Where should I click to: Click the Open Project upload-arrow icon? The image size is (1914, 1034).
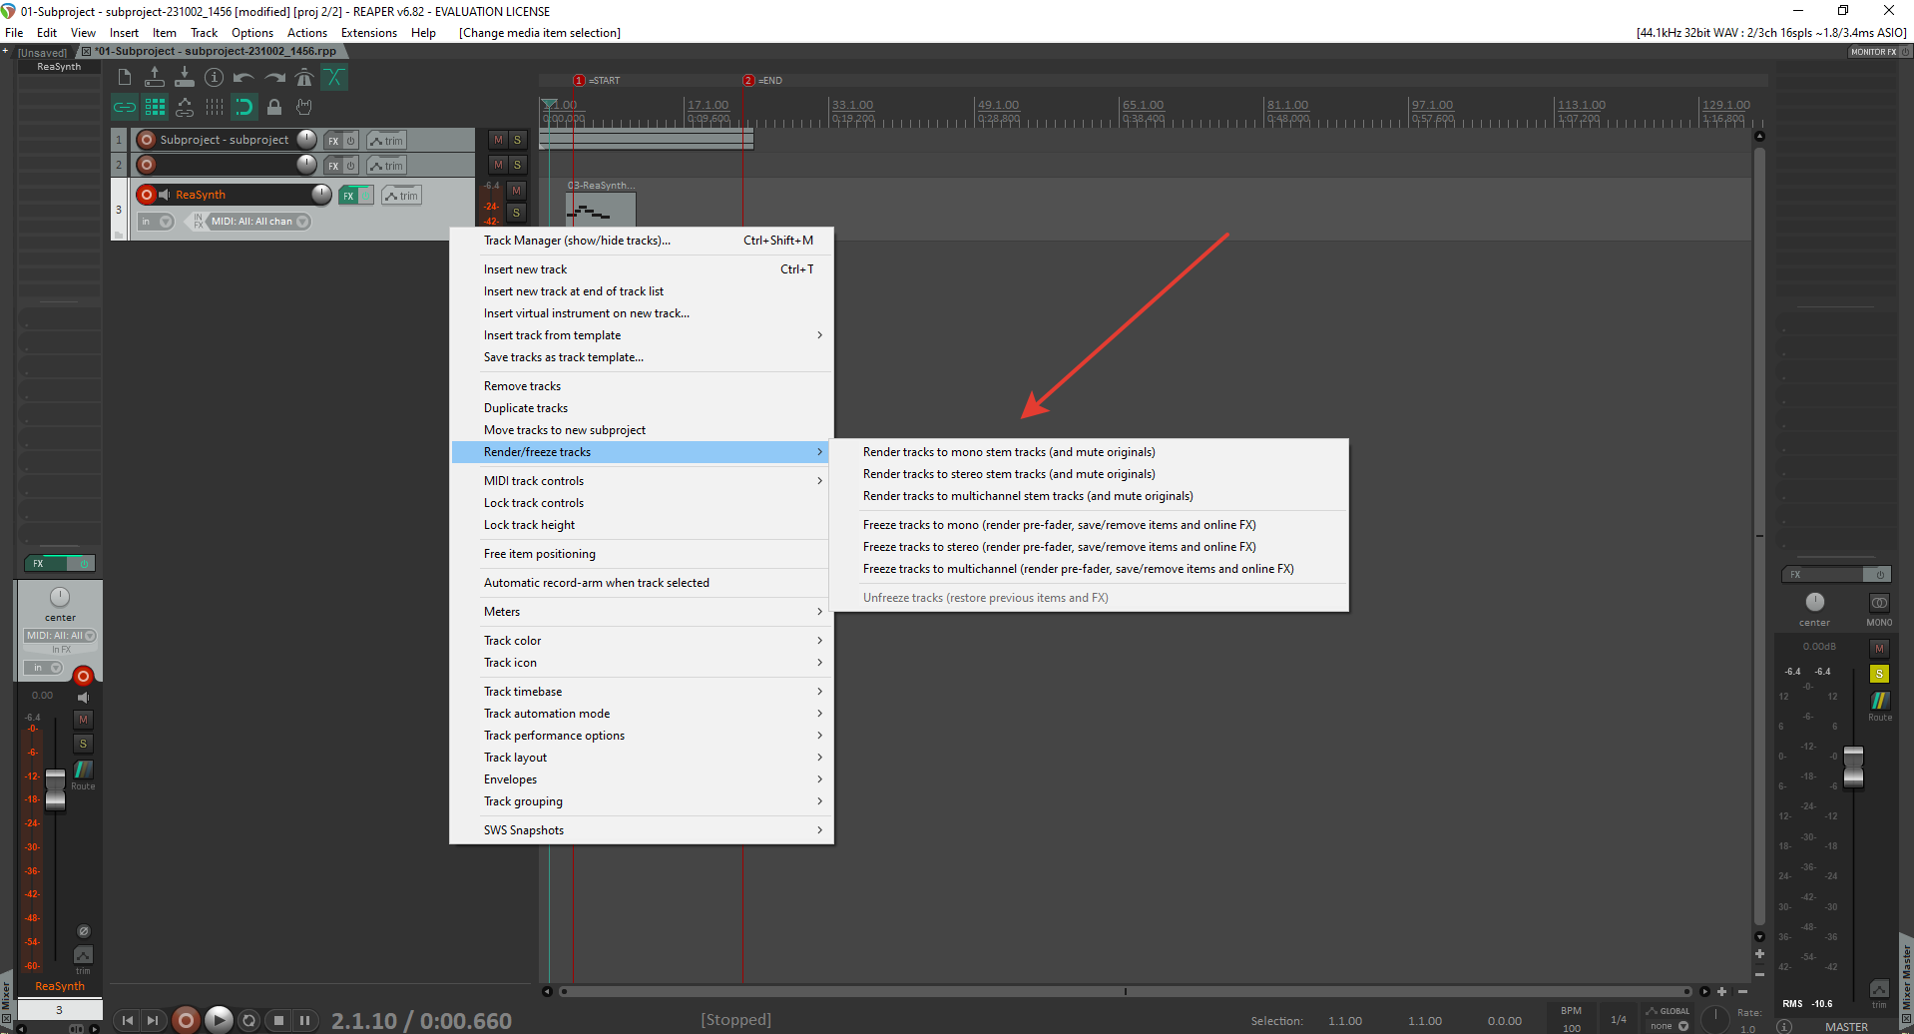tap(155, 77)
